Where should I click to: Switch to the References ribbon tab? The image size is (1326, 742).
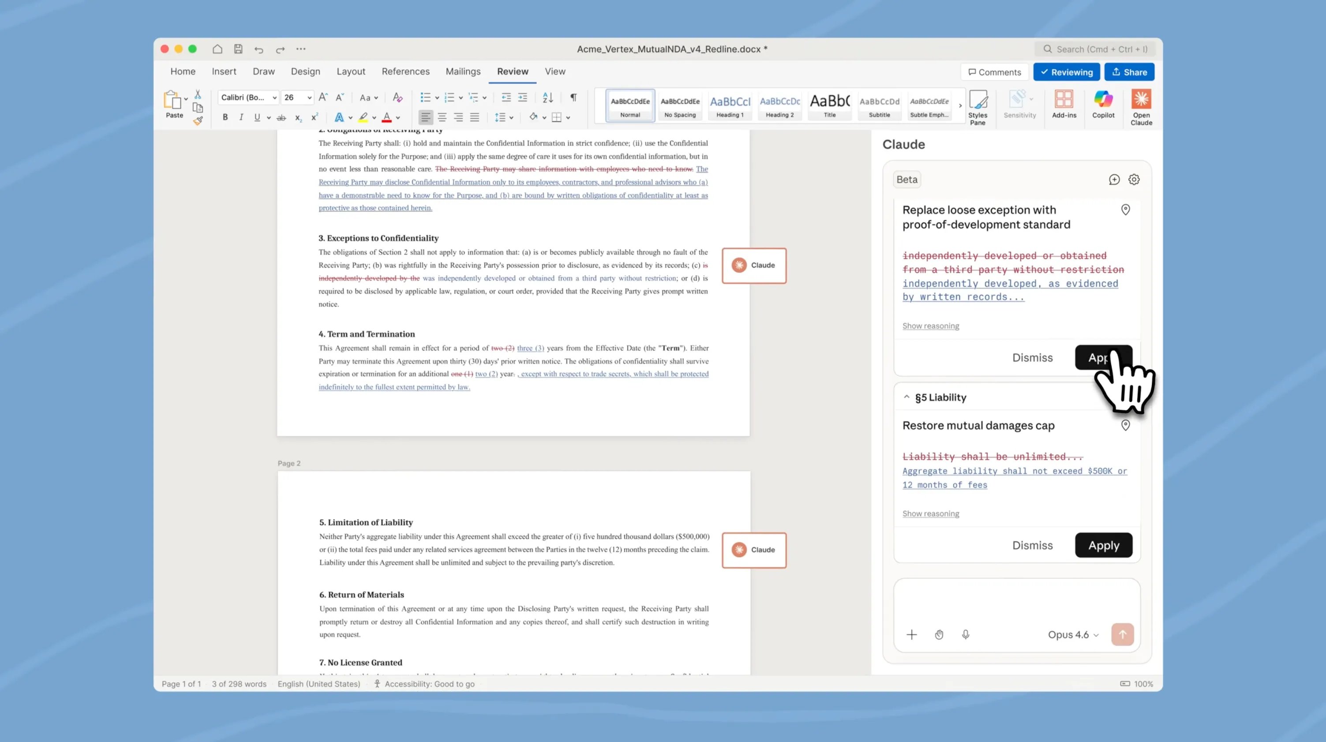(406, 71)
